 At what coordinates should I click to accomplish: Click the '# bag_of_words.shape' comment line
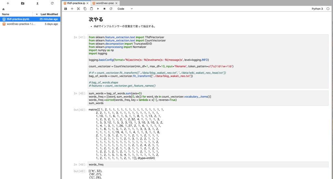pos(103,82)
